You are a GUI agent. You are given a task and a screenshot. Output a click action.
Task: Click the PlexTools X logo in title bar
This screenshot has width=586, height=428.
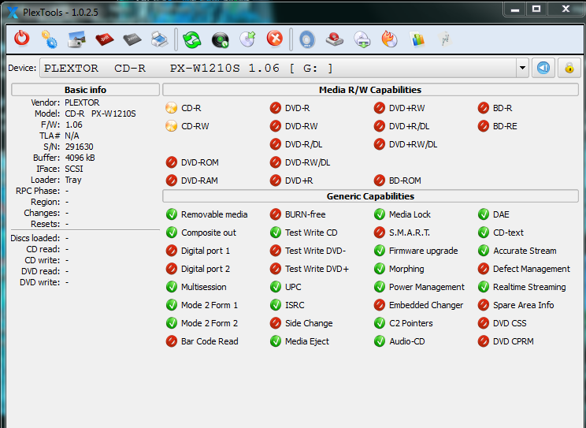point(13,12)
